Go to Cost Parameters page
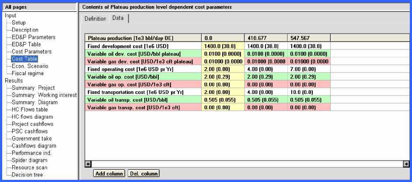 click(31, 52)
